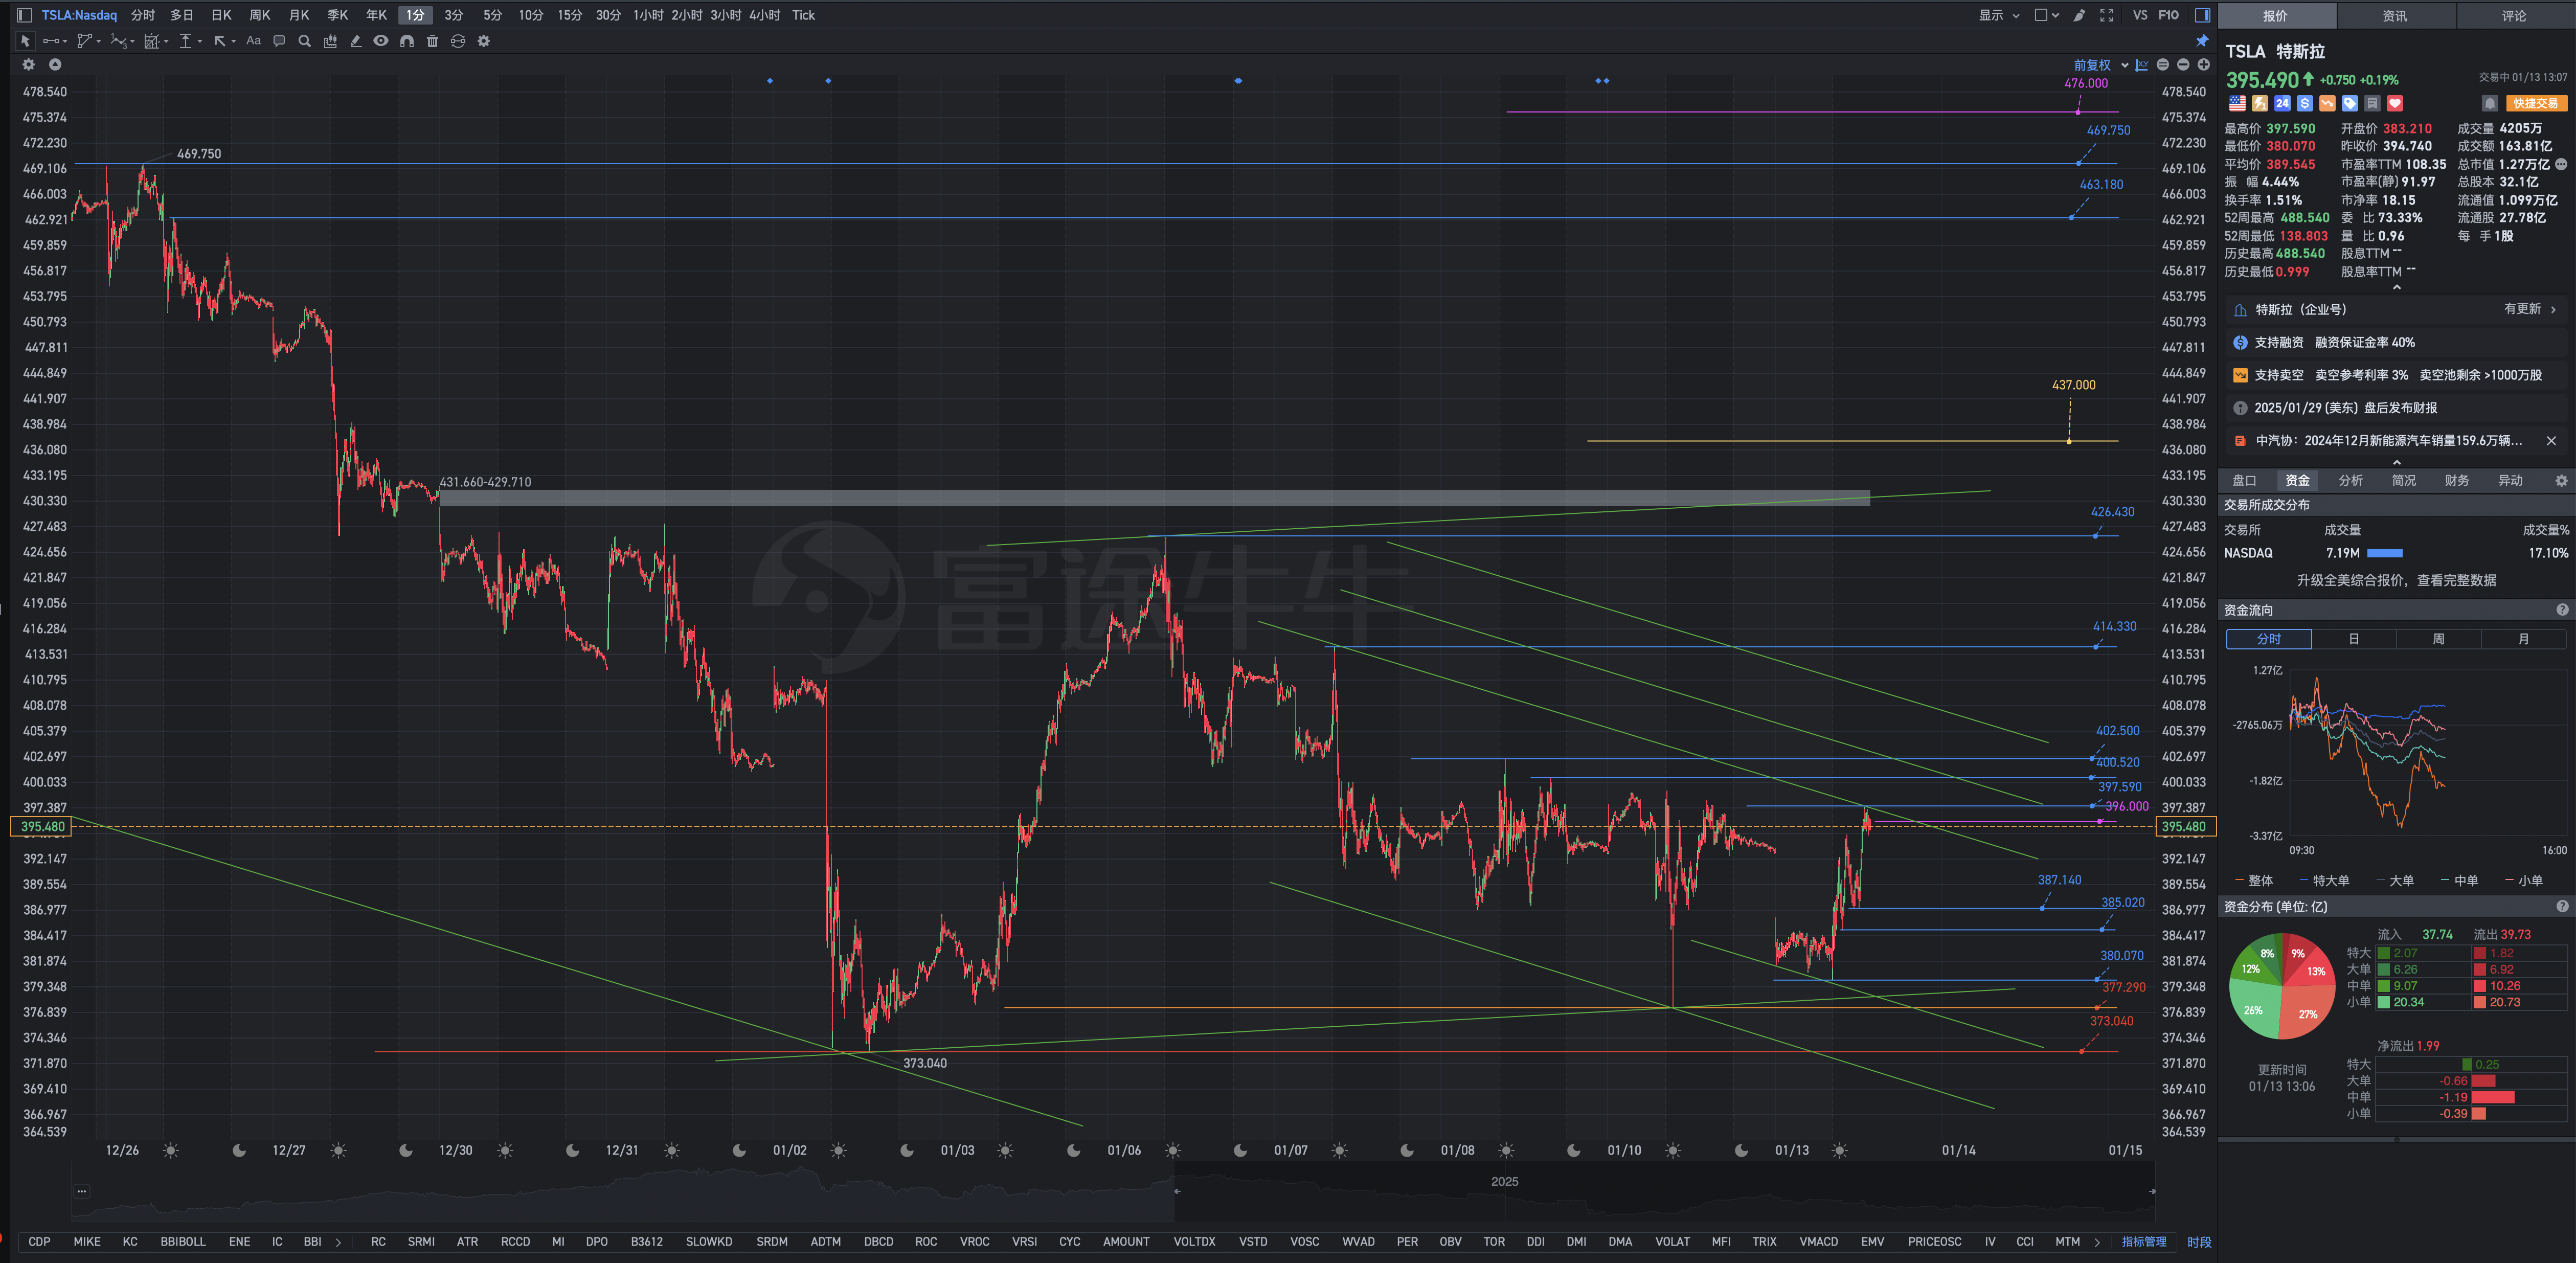This screenshot has height=1263, width=2576.
Task: Select the highlighter pen tool
Action: 355,41
